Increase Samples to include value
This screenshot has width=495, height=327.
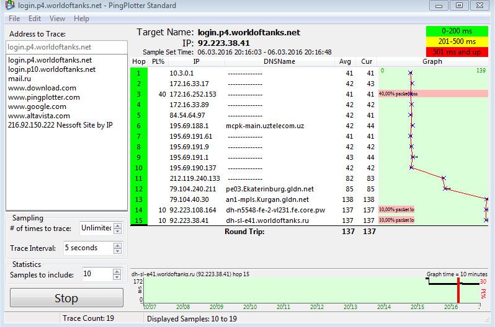click(117, 271)
